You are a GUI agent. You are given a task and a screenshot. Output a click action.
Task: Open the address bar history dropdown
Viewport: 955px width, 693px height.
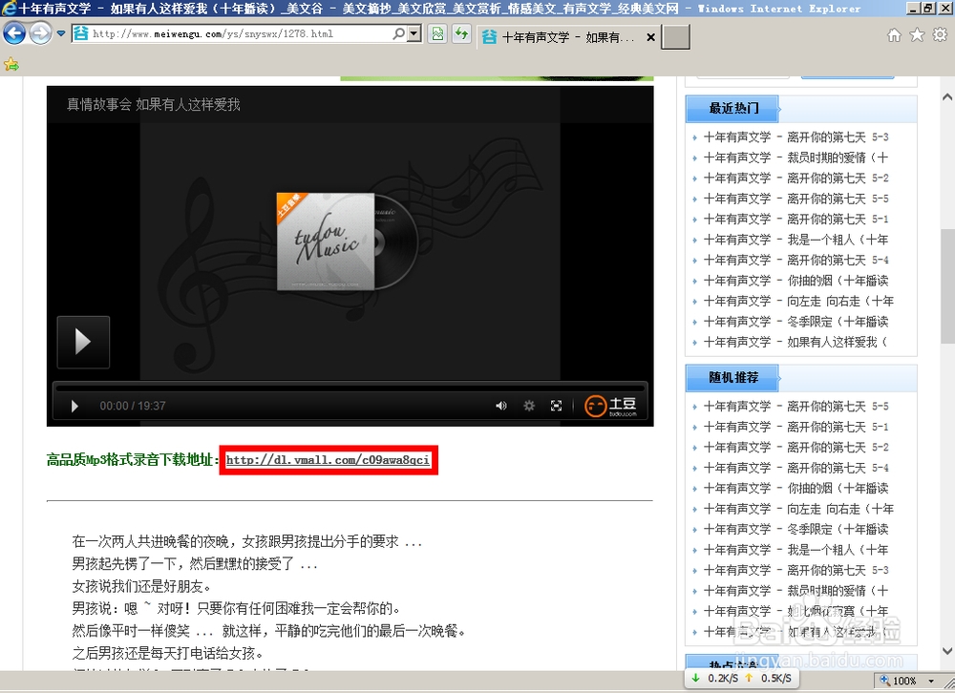pos(60,34)
